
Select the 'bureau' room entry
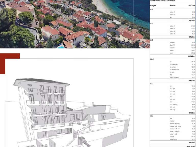coord(172,43)
